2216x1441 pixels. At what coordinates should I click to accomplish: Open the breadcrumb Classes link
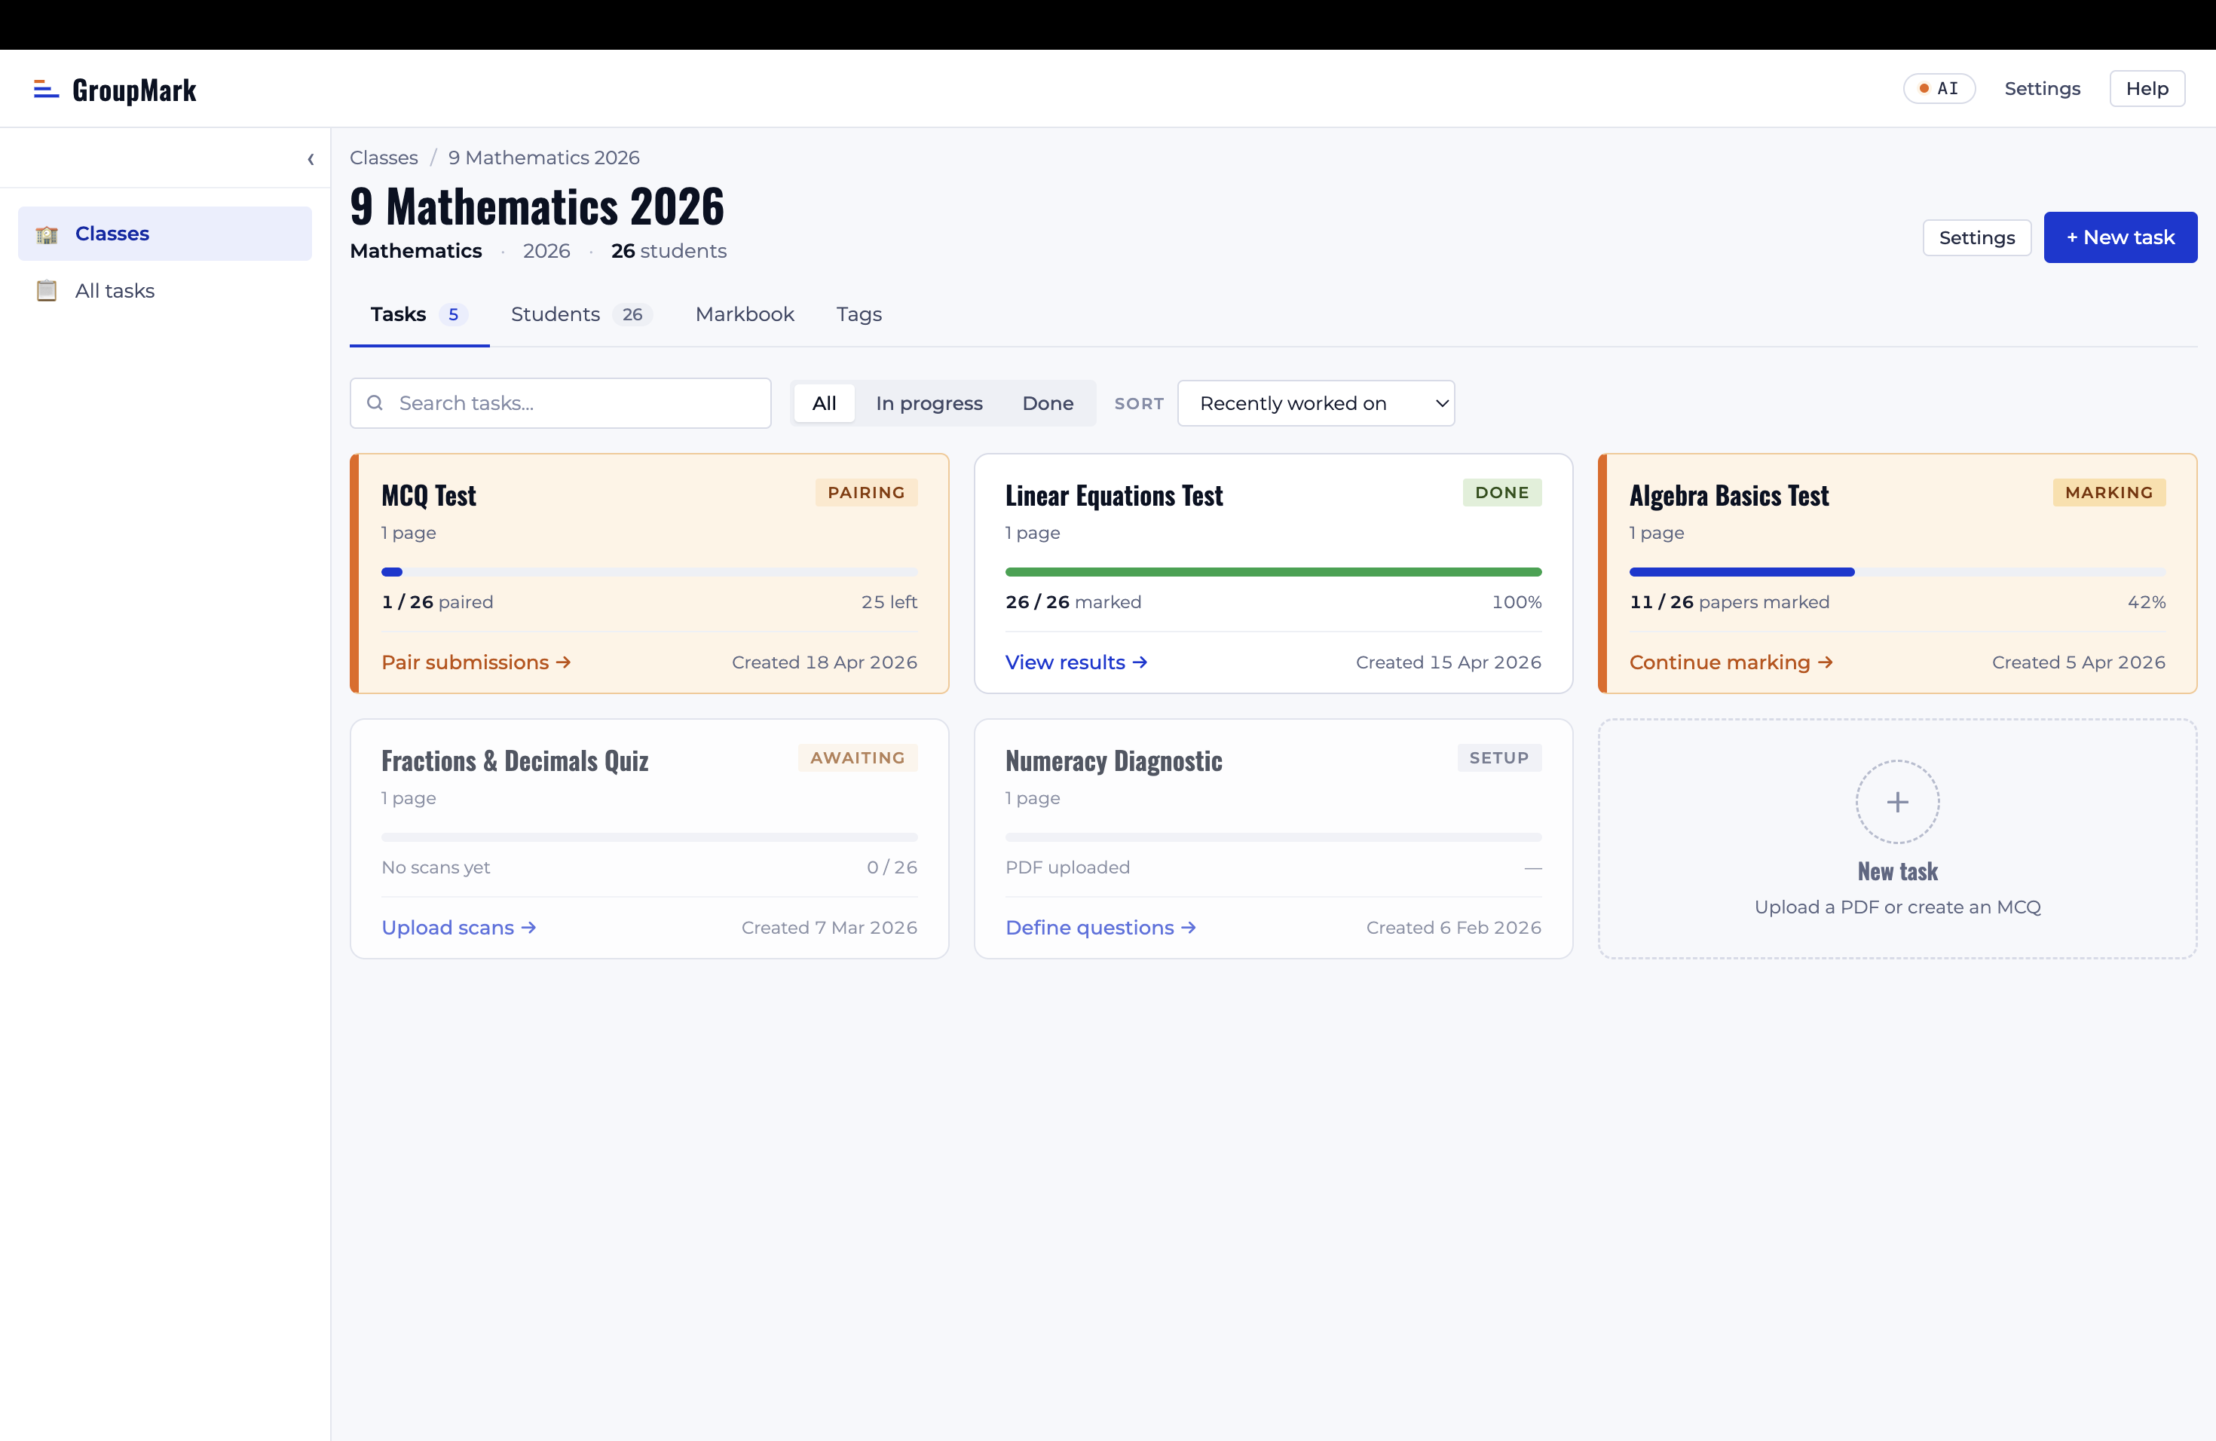pyautogui.click(x=384, y=158)
